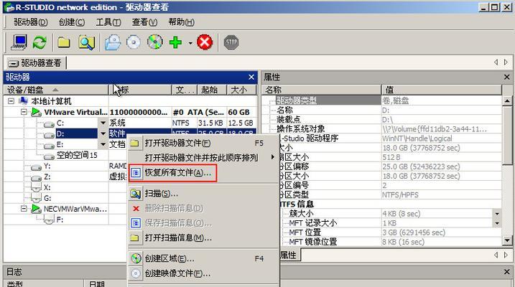The image size is (515, 287).
Task: Choose 创建映像文件(F)... menu item
Action: click(203, 273)
